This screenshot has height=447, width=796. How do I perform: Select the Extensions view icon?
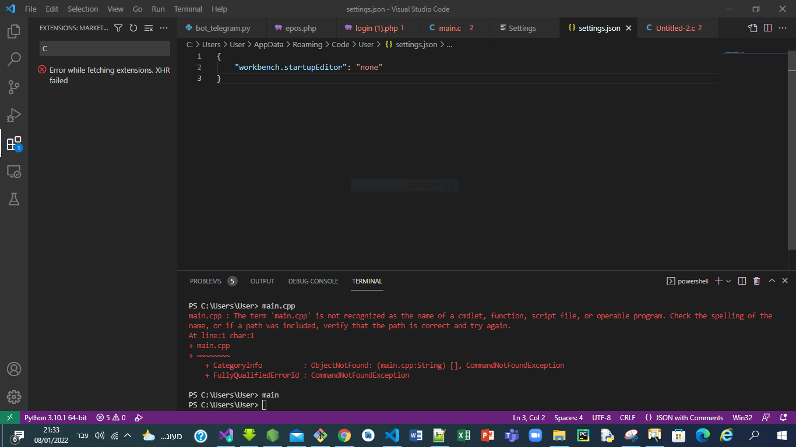[14, 143]
